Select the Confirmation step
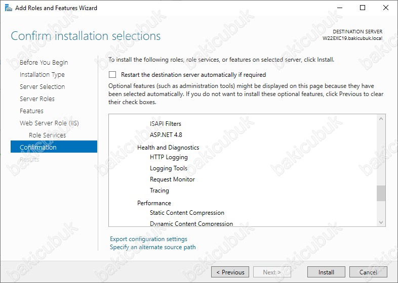 point(54,147)
